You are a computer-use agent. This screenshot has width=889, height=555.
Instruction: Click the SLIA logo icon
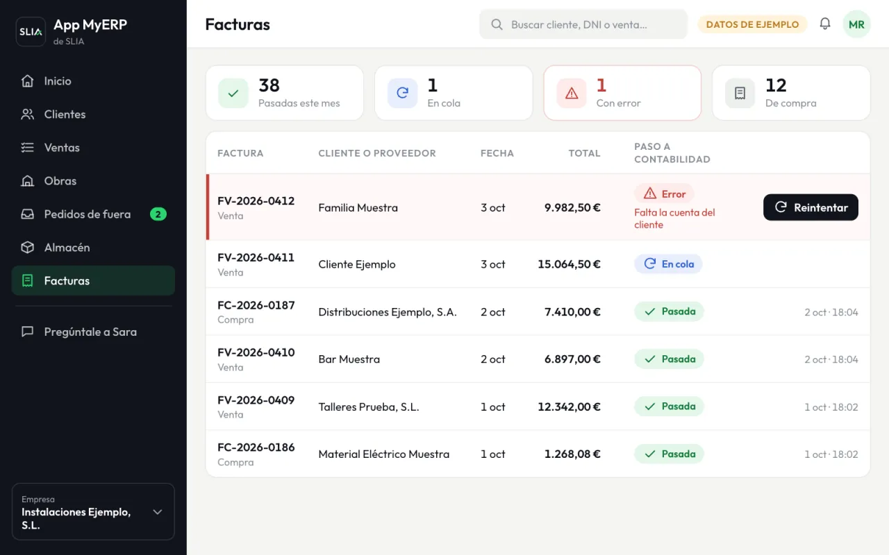pyautogui.click(x=31, y=32)
